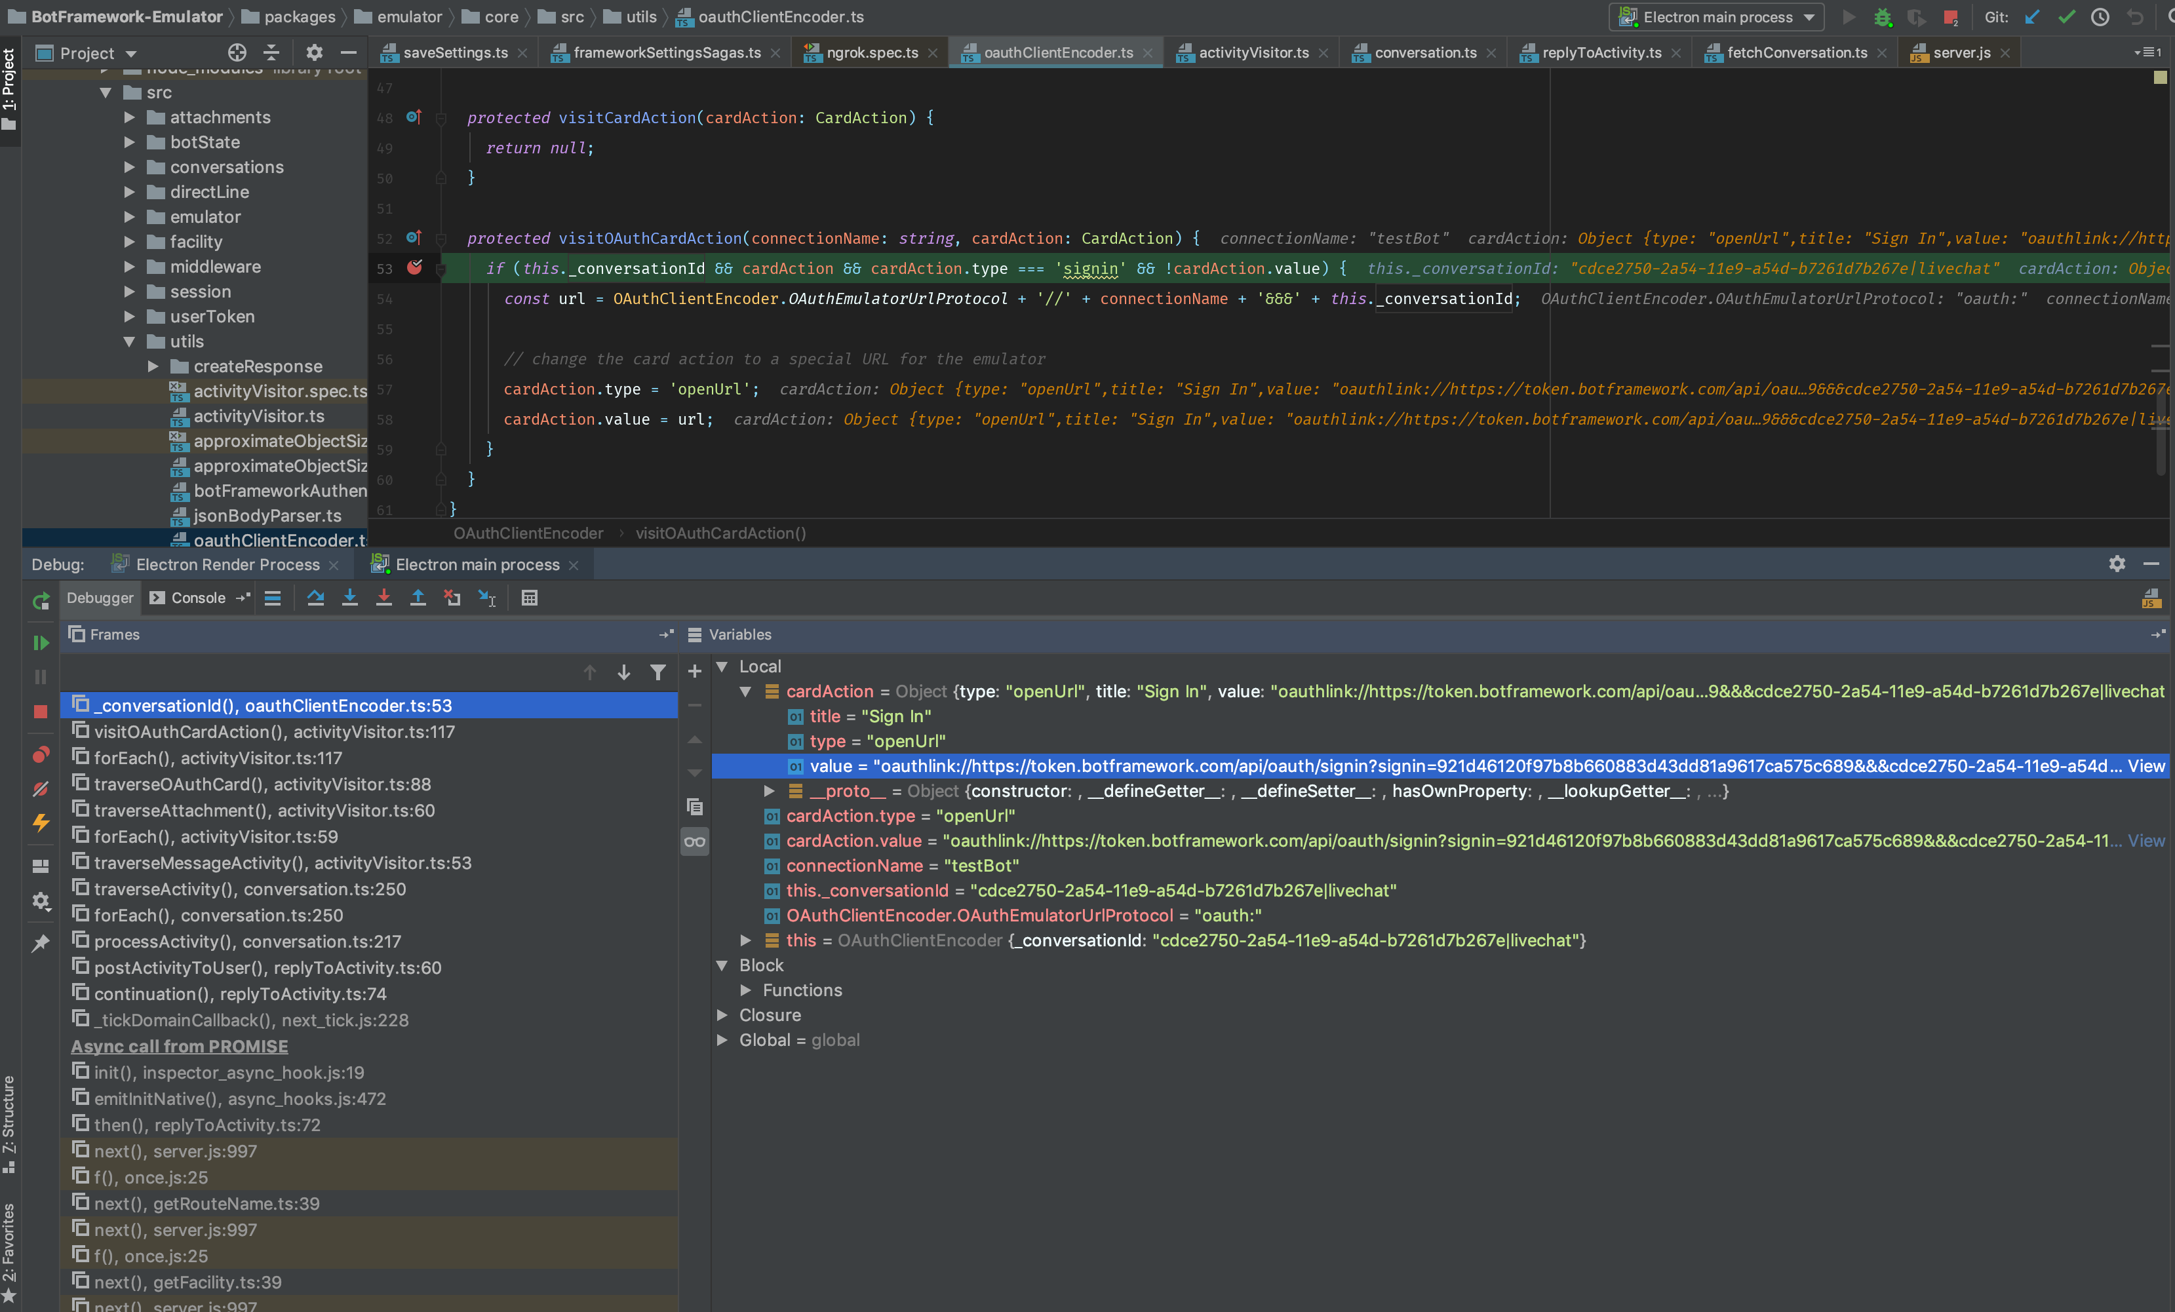Open Evaluate Expression calculator icon
2175x1312 pixels.
pyautogui.click(x=530, y=598)
